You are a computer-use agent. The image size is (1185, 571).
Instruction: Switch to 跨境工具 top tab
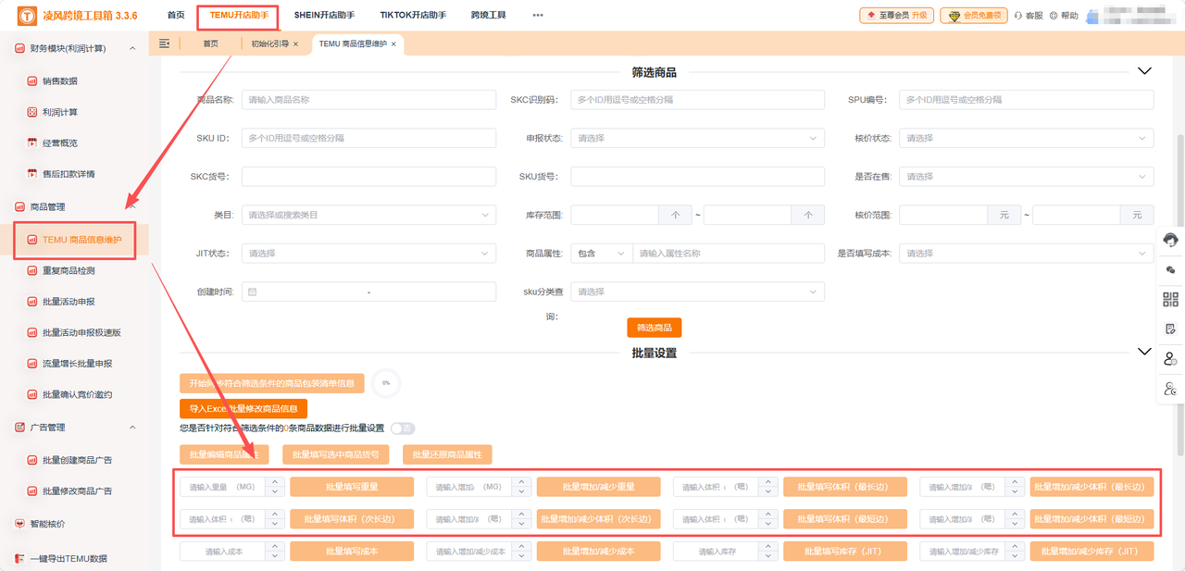(x=488, y=16)
